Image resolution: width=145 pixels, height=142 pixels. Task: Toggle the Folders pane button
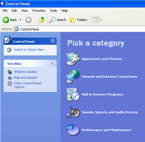[79, 20]
